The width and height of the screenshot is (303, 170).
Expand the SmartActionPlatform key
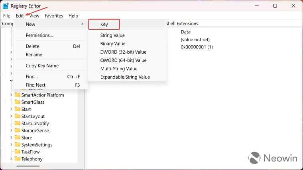point(11,95)
